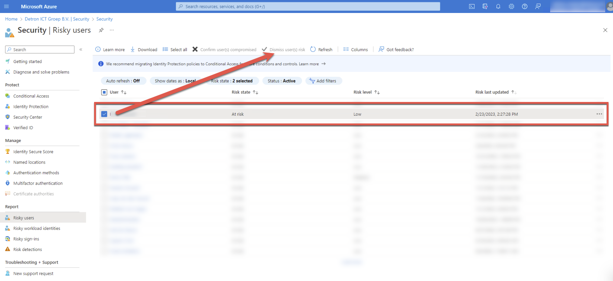This screenshot has height=281, width=613.
Task: Open Risky sign-ins in the Report menu
Action: tap(26, 239)
